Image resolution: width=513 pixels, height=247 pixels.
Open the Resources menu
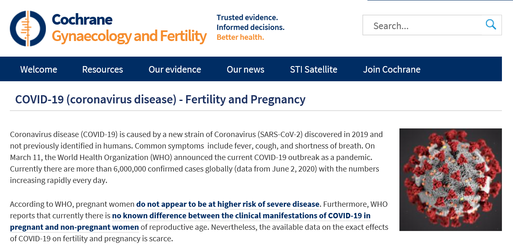click(x=103, y=69)
